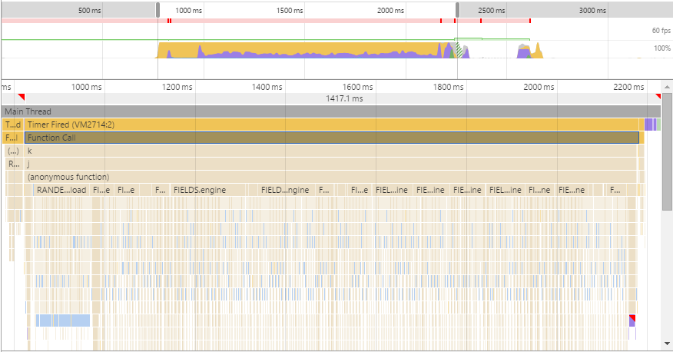
Task: Grab the left overview selection handle
Action: tap(158, 10)
